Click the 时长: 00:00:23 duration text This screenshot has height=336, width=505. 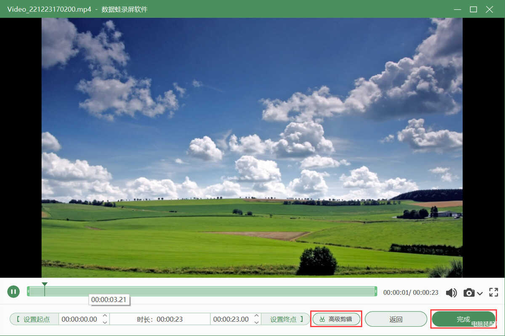(x=159, y=319)
